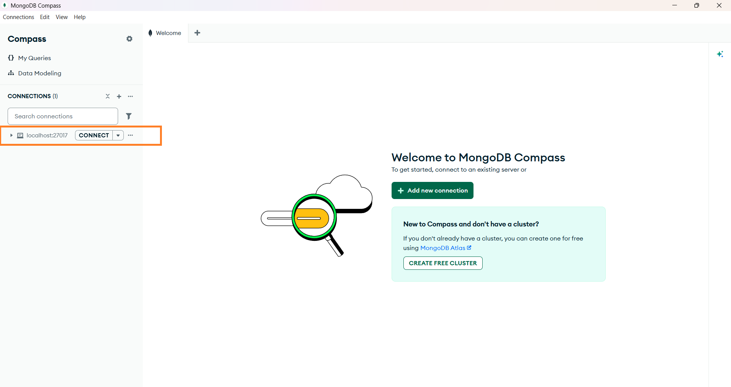Click inside the Search connections field

point(62,116)
